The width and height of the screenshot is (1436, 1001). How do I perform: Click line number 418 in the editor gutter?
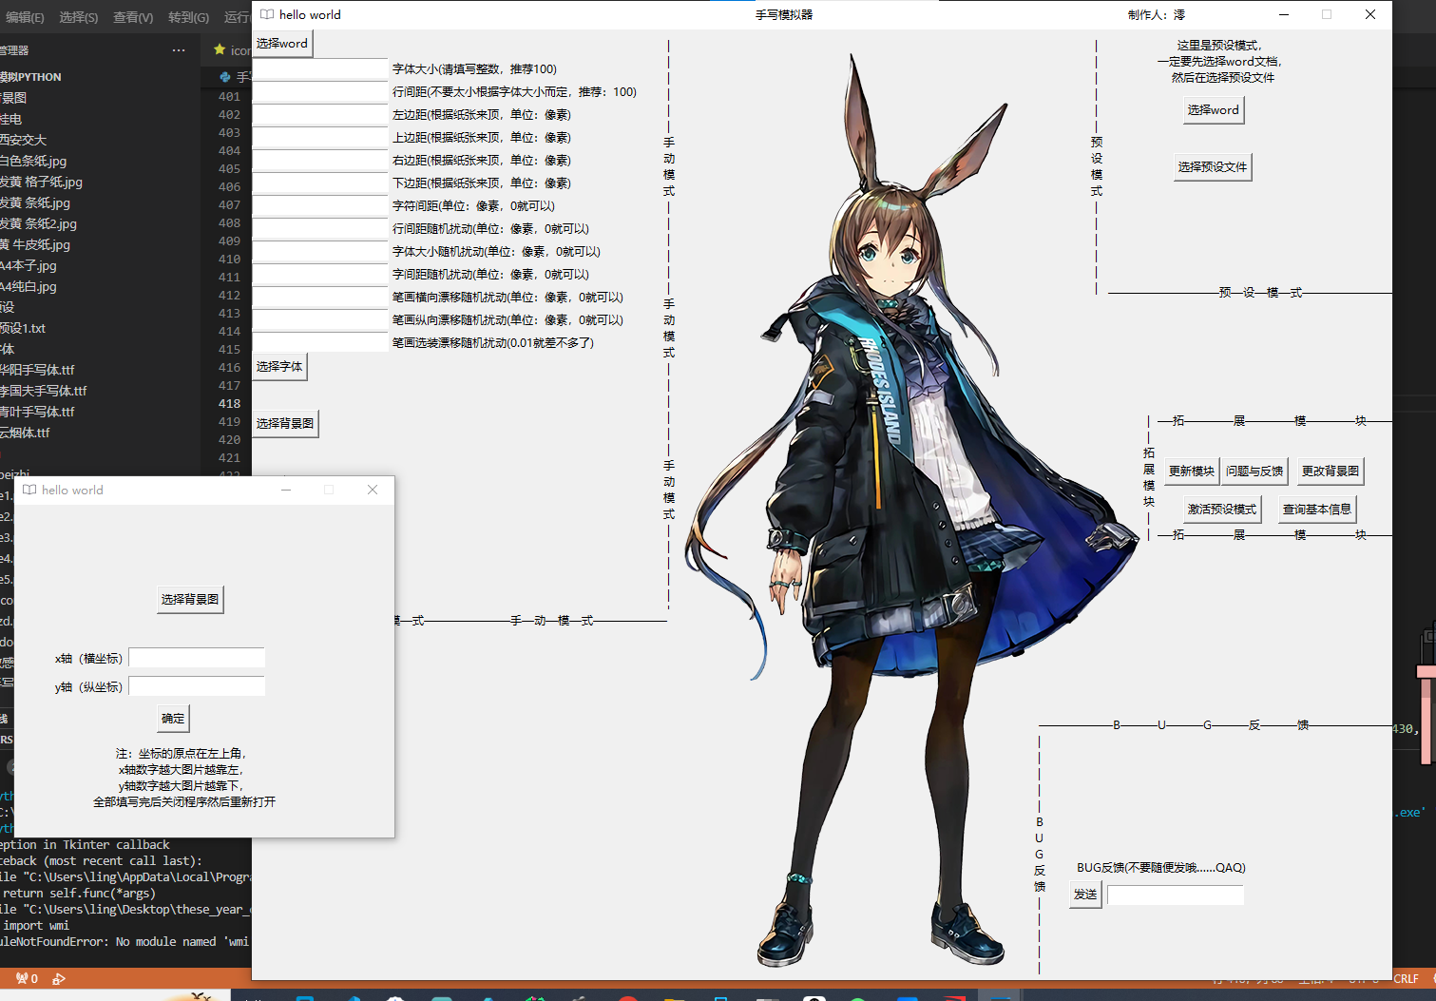229,403
